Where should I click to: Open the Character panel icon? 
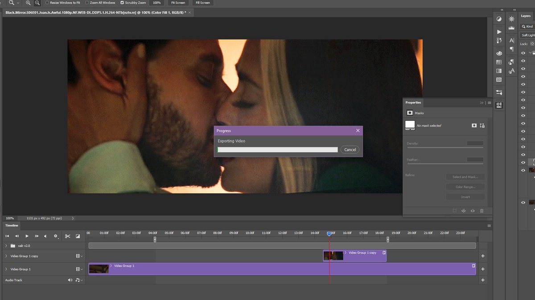tap(511, 40)
